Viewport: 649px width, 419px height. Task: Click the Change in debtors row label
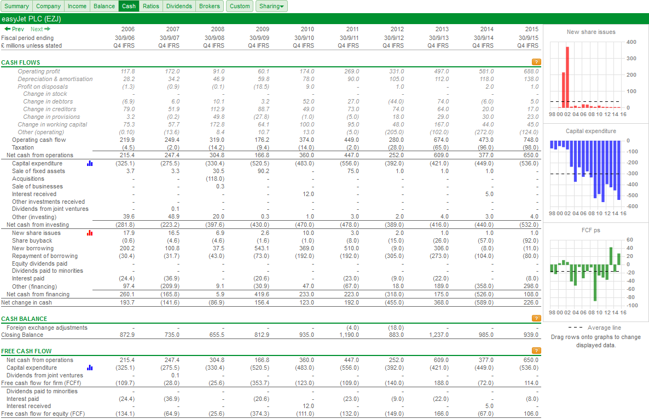(48, 101)
